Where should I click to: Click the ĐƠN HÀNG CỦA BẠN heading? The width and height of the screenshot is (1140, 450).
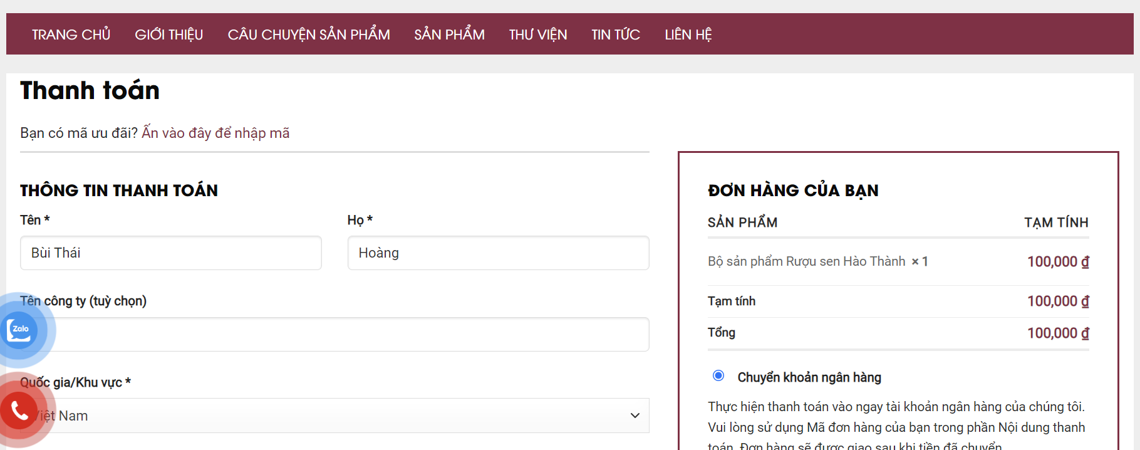793,191
